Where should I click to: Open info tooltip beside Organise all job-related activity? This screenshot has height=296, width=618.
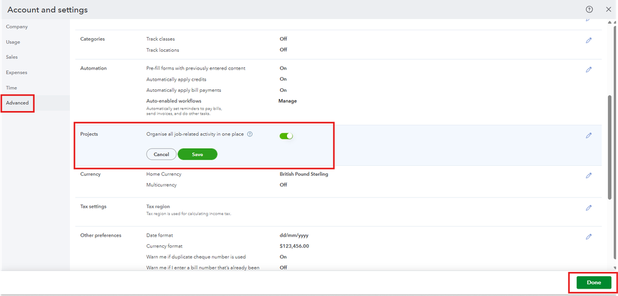[250, 134]
